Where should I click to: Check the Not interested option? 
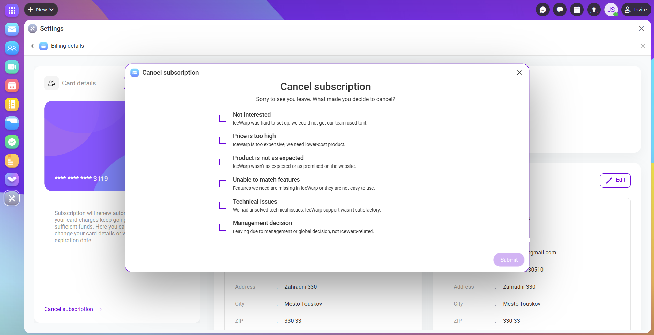[x=223, y=118]
